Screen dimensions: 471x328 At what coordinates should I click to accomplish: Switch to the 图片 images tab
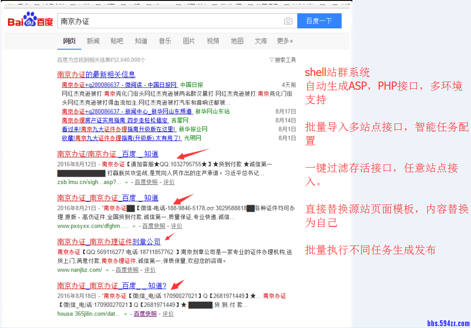(x=189, y=41)
